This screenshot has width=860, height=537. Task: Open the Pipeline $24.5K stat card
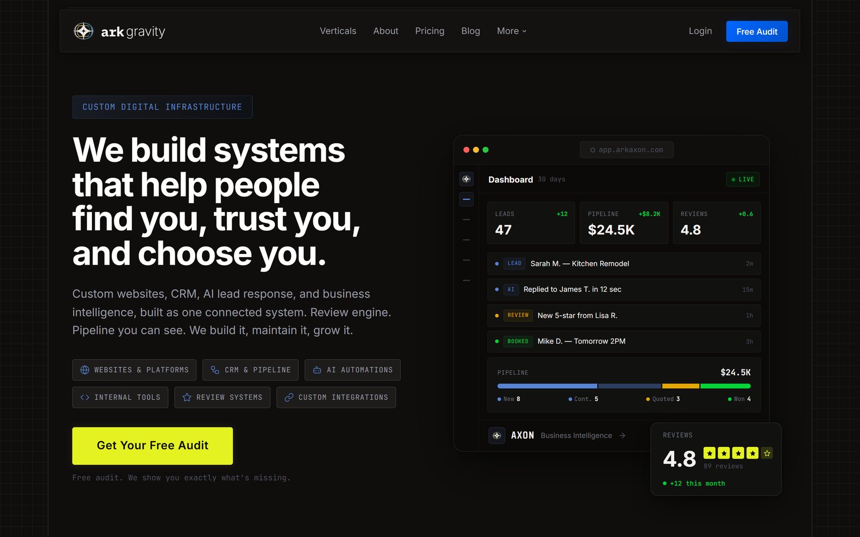[624, 223]
